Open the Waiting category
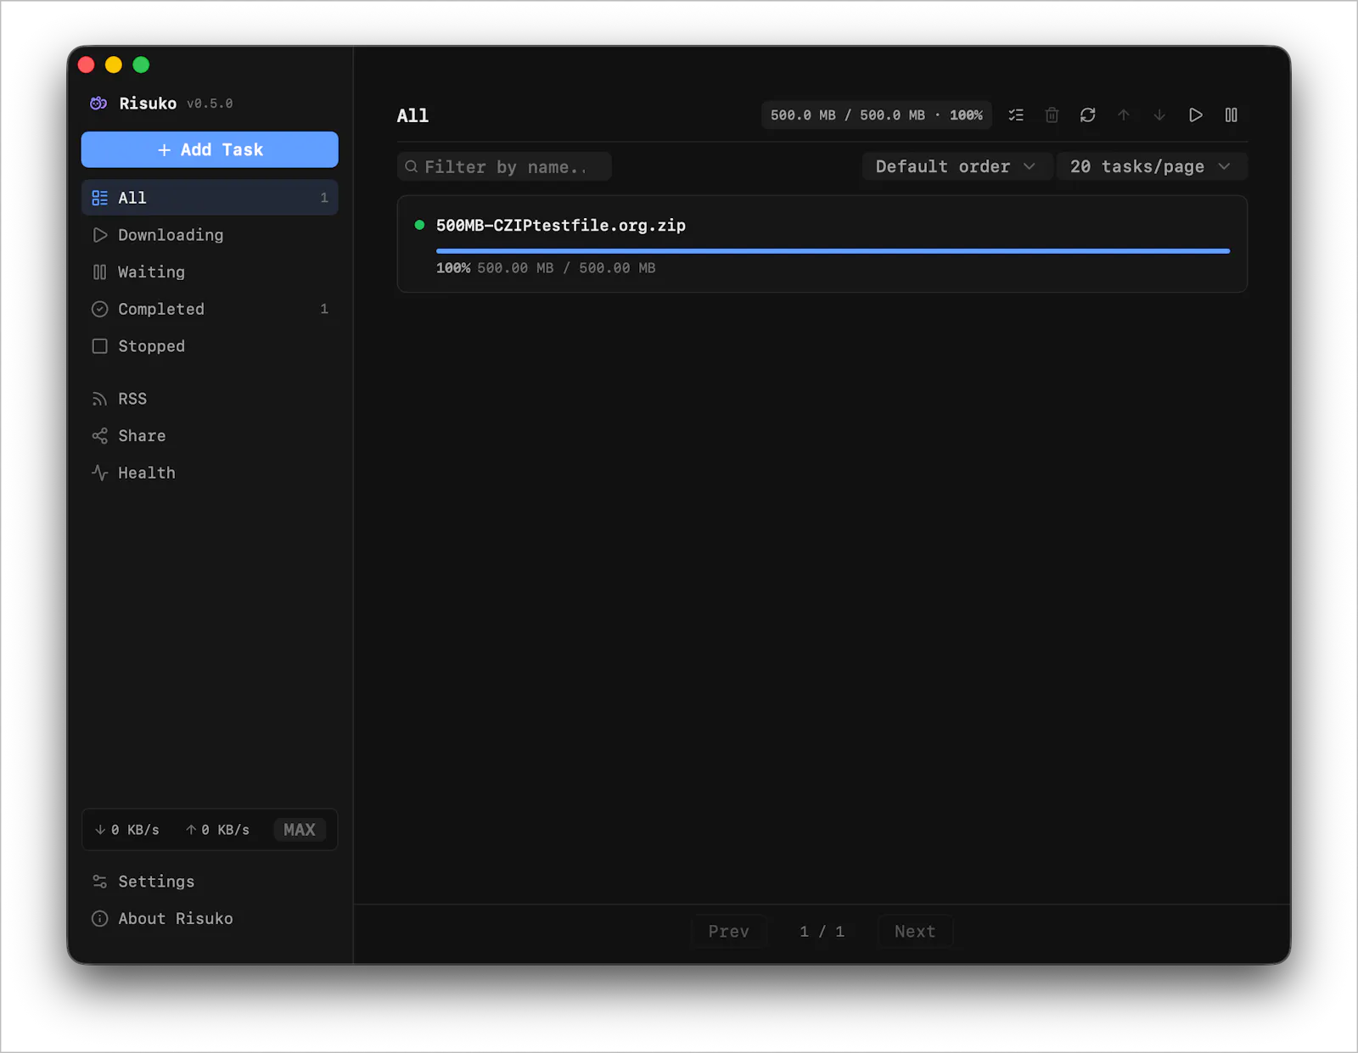 [210, 272]
